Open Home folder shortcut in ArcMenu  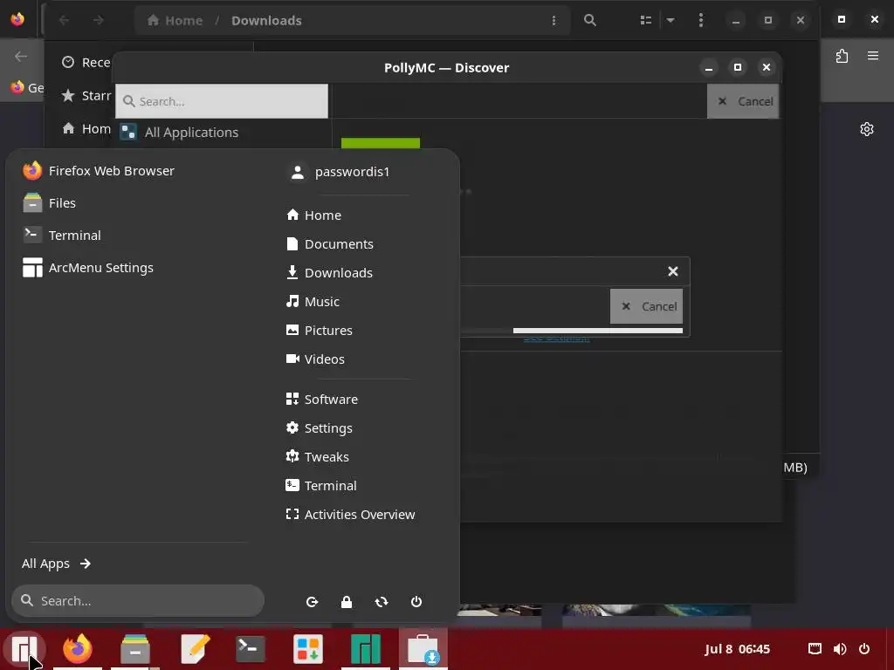313,215
